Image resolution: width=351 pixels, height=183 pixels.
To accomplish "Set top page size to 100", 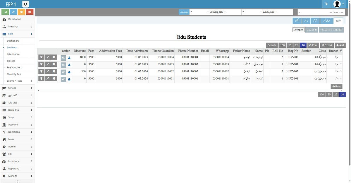I will pyautogui.click(x=282, y=45).
